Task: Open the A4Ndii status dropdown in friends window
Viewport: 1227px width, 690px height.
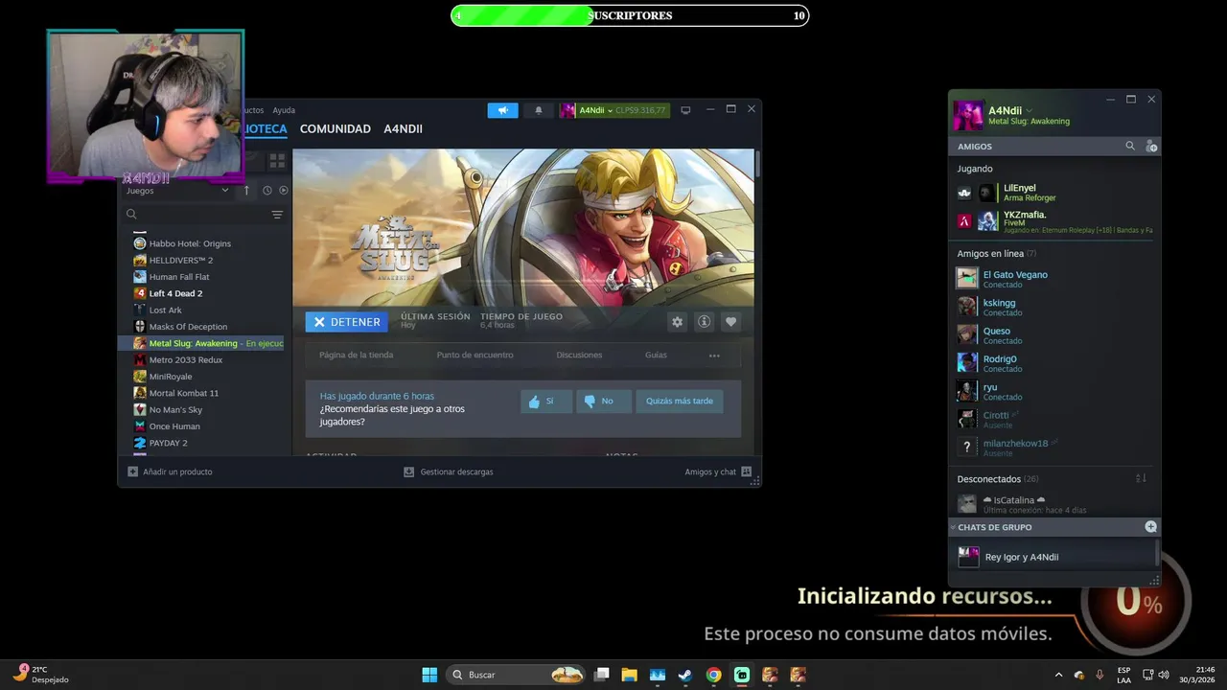Action: tap(1031, 111)
